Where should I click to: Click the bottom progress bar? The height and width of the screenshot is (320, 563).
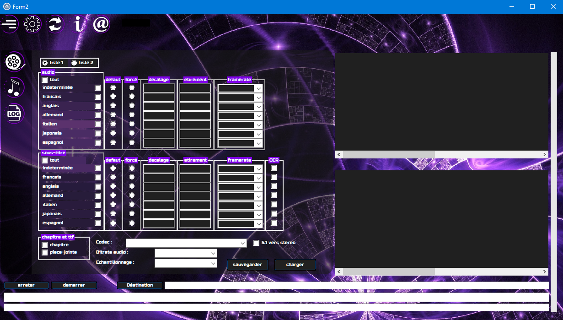[x=276, y=308]
